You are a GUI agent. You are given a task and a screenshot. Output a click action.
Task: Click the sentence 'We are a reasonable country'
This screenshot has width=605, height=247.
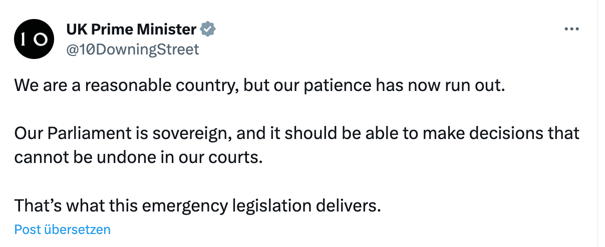click(x=125, y=85)
